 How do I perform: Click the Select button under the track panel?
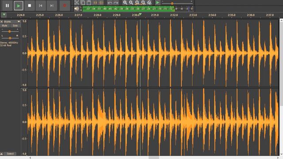click(10, 154)
